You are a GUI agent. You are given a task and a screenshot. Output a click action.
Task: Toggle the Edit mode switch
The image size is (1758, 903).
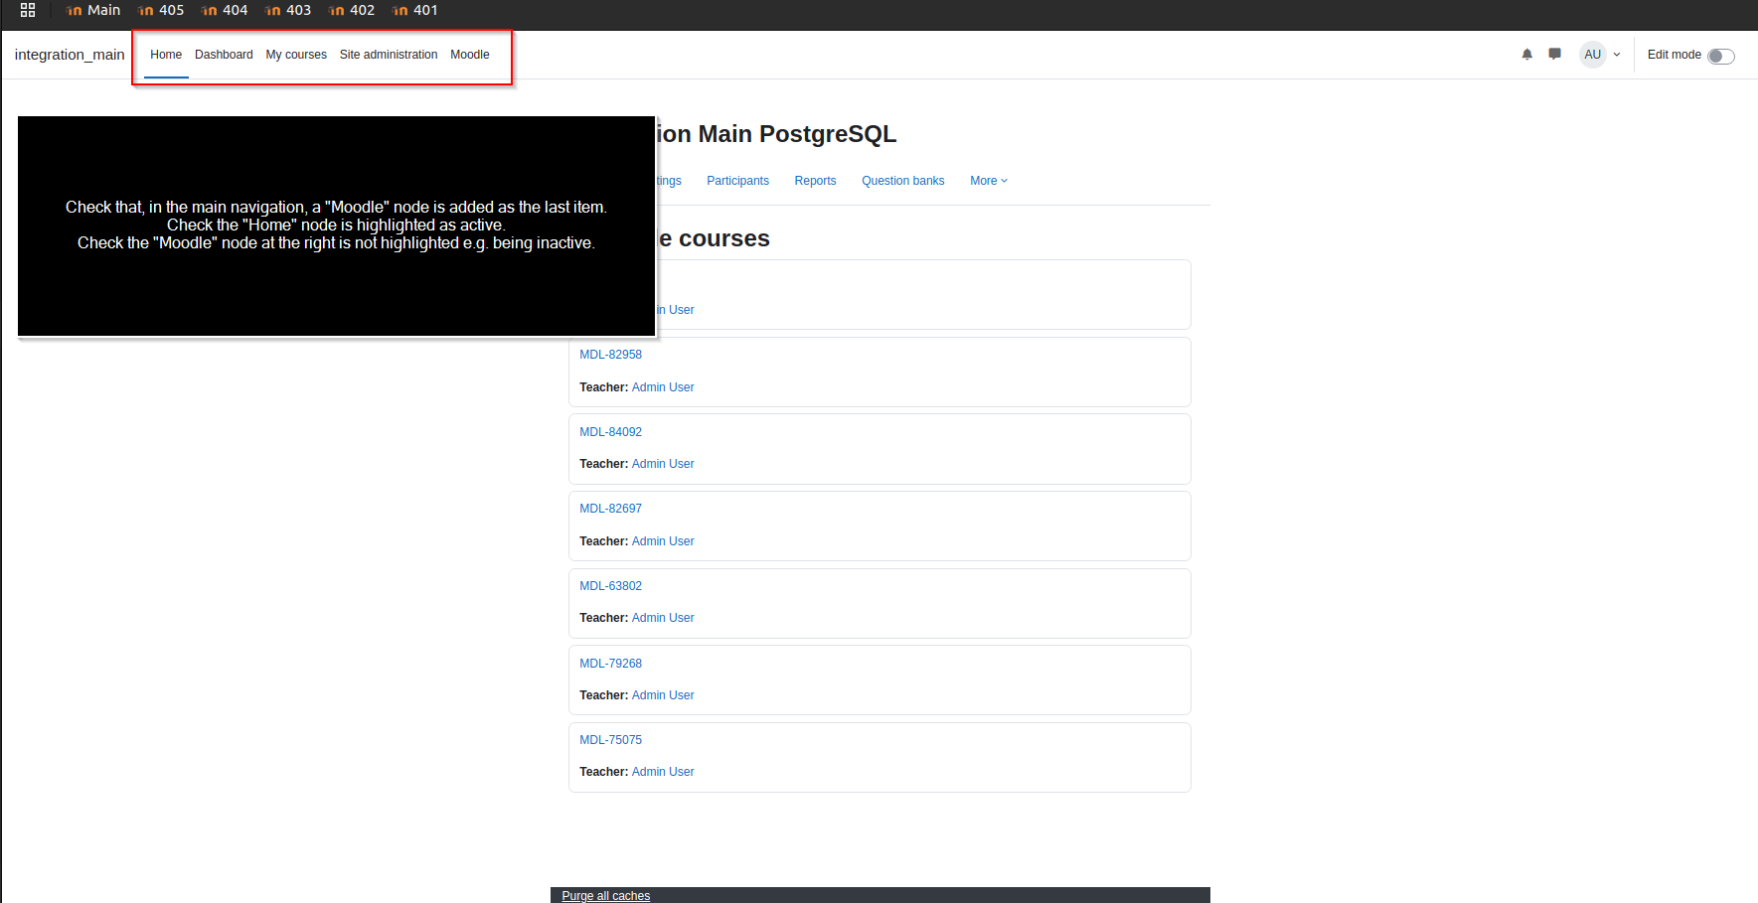coord(1721,56)
